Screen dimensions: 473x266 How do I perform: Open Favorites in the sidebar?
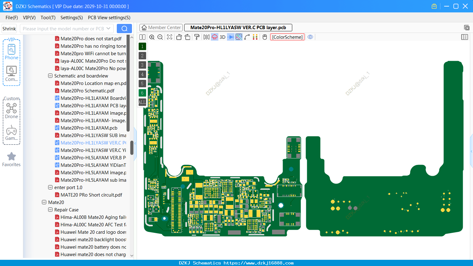pyautogui.click(x=11, y=160)
